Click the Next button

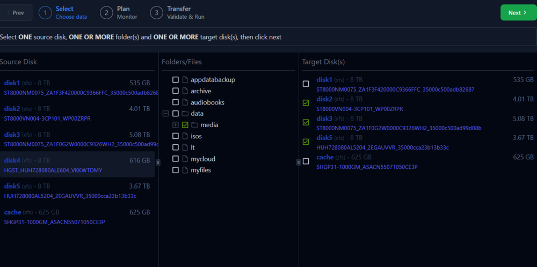[x=519, y=13]
